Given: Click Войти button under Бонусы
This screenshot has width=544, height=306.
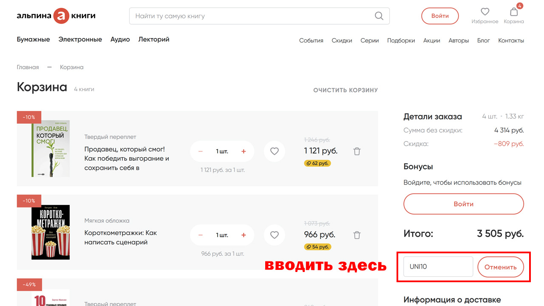Looking at the screenshot, I should (464, 204).
